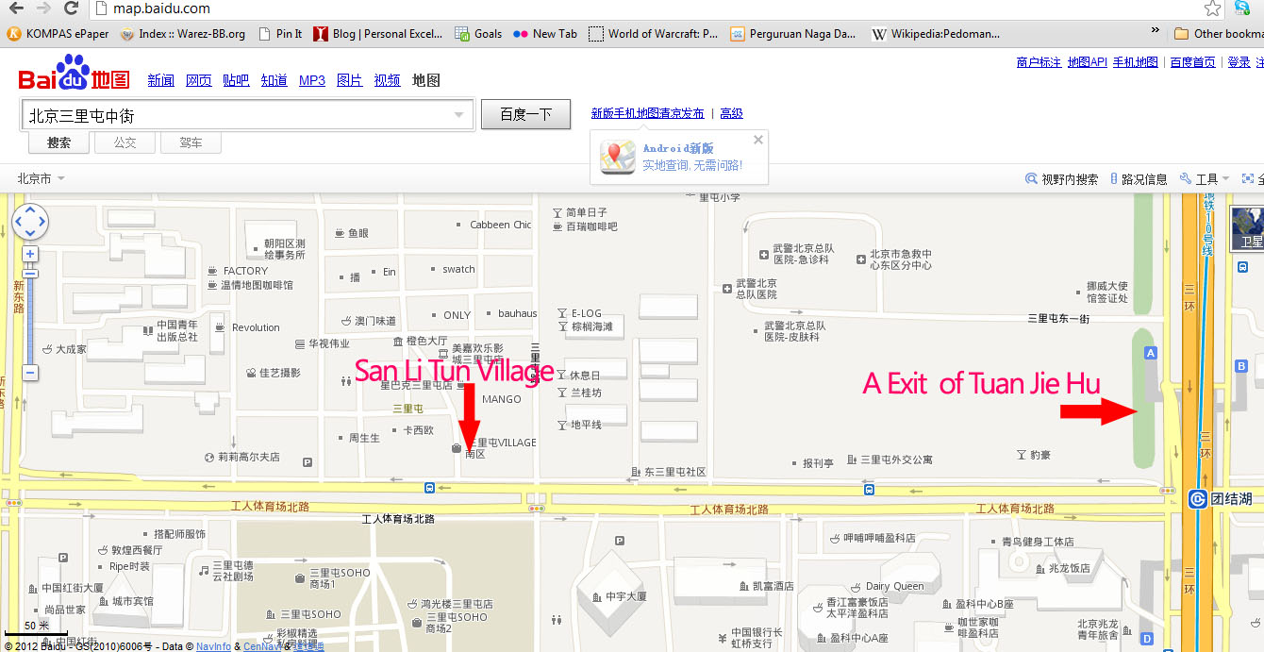Click the coffee cup icon beside FACTORY
The width and height of the screenshot is (1264, 652).
(213, 272)
